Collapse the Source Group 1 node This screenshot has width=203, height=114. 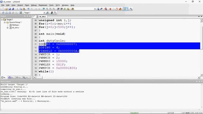coord(5,22)
